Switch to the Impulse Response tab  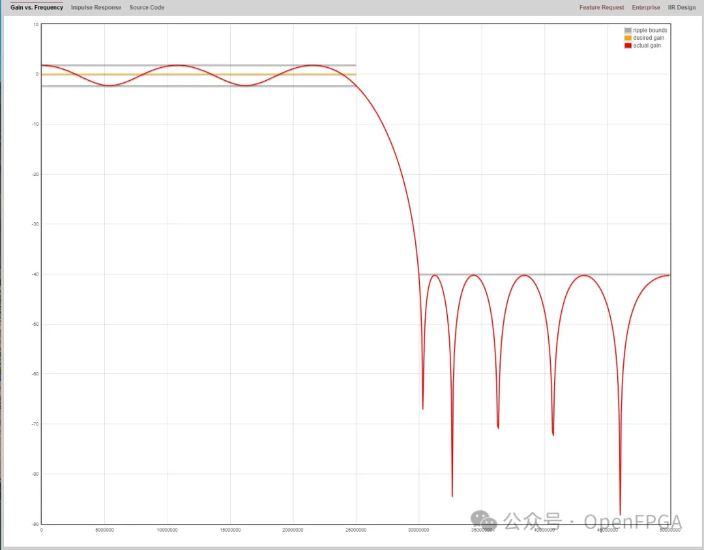pos(96,8)
